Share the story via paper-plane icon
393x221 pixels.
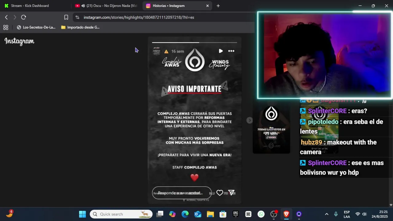click(232, 193)
